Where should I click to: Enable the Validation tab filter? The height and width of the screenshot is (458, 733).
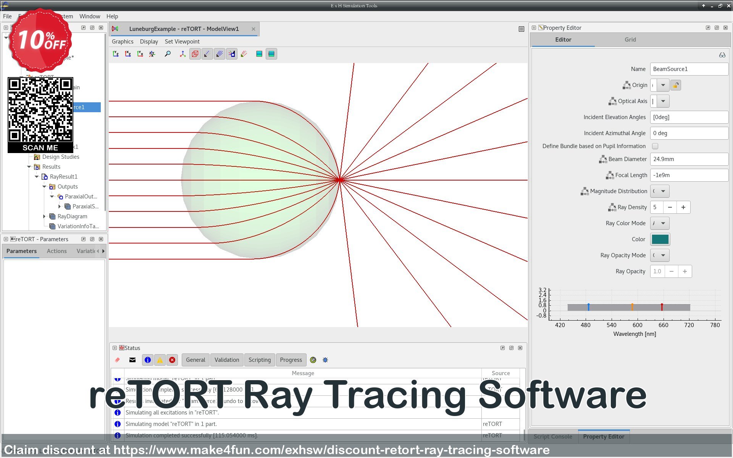coord(226,360)
